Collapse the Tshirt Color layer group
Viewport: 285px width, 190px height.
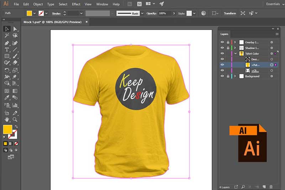tap(235, 53)
